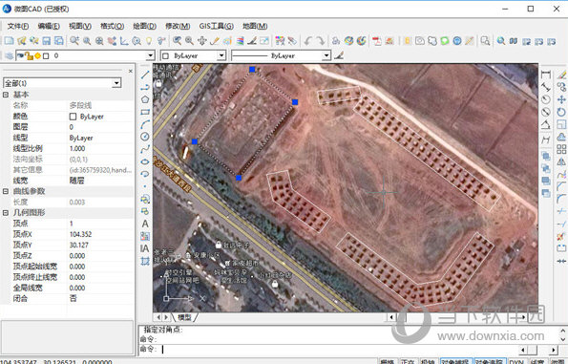Open the 修改(M) menu
This screenshot has width=568, height=364.
[x=178, y=26]
